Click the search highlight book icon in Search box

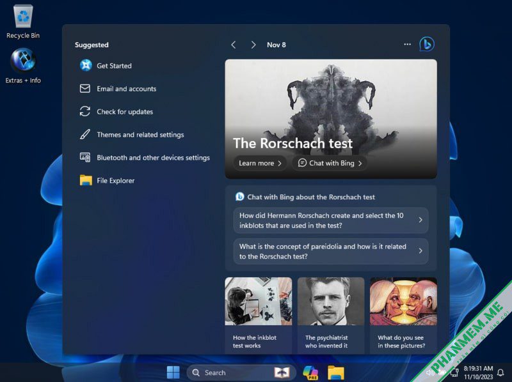point(282,372)
